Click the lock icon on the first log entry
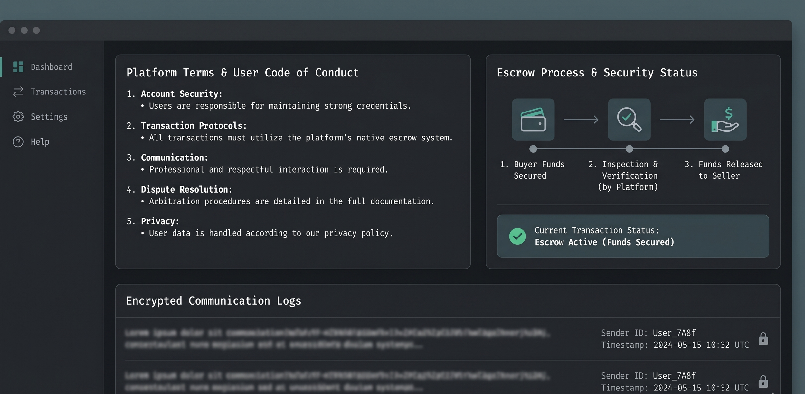 (x=763, y=339)
